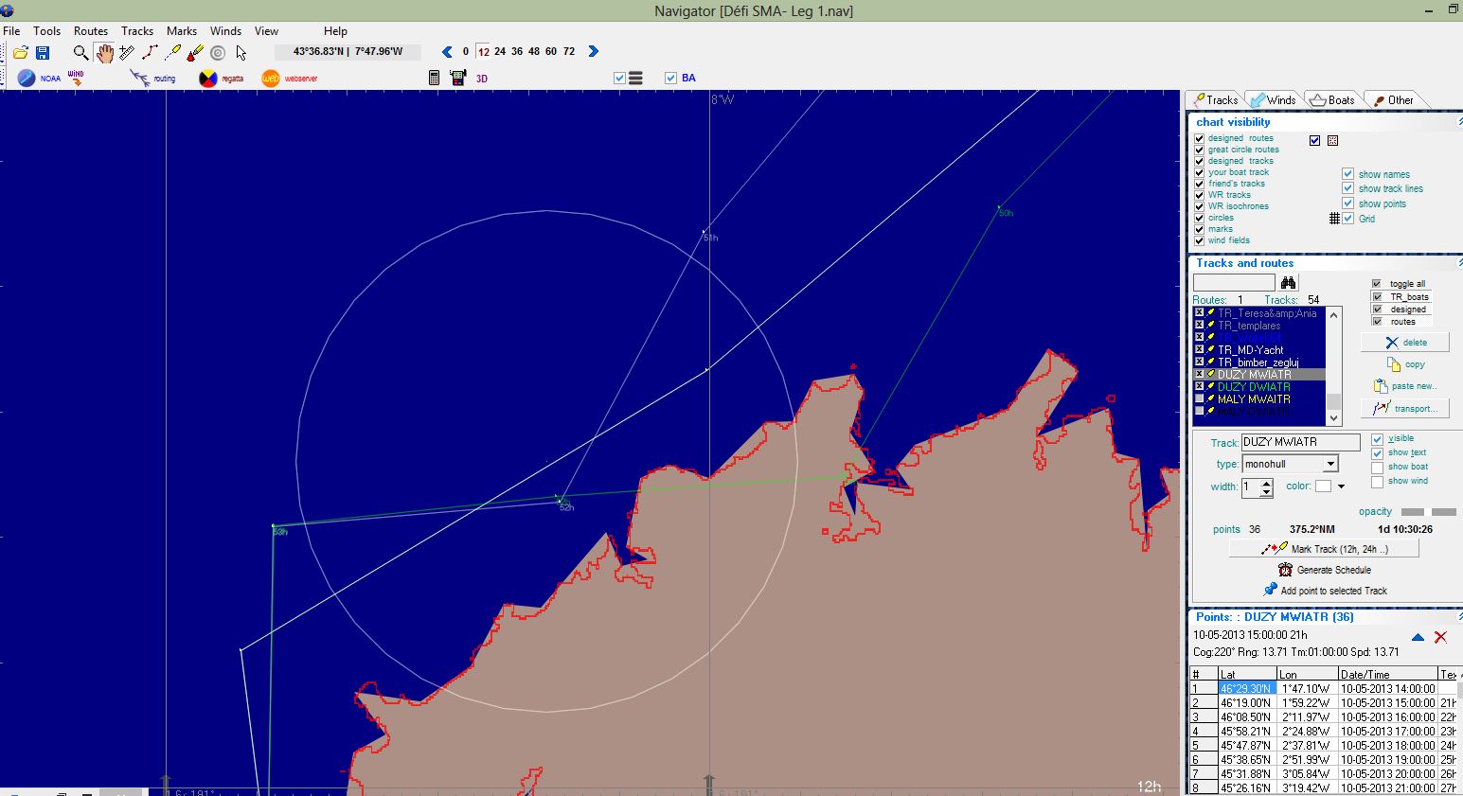Enable show boat for track
The width and height of the screenshot is (1463, 796).
click(x=1378, y=468)
